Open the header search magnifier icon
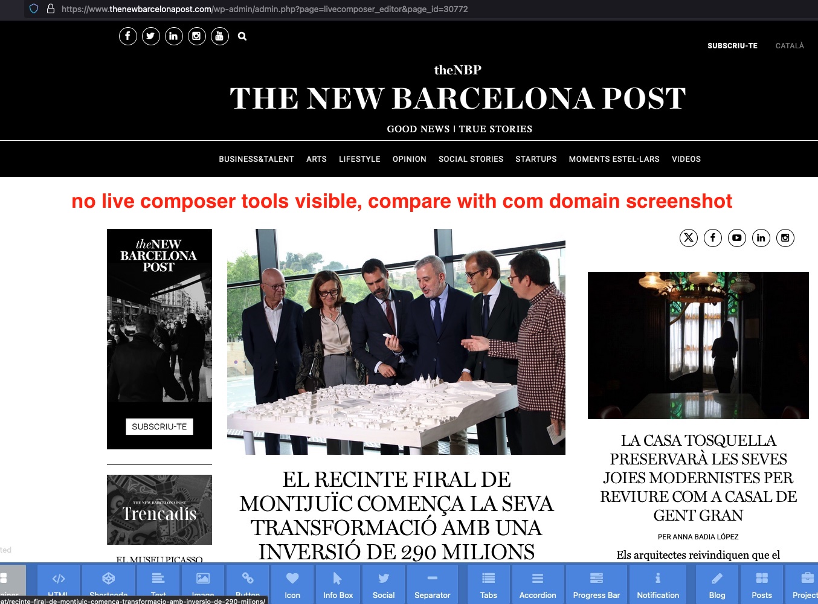818x604 pixels. [x=242, y=36]
